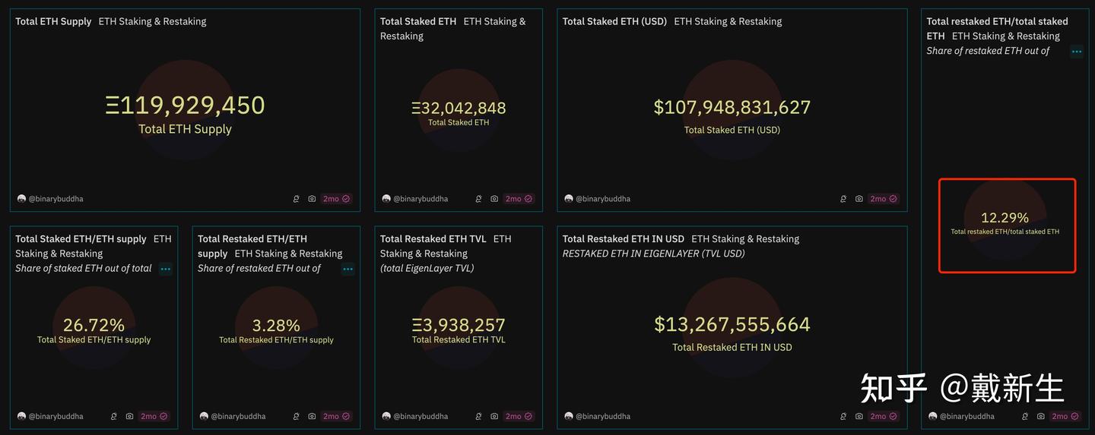Click camera icon in Total Restaked ETH IN USD panel
1095x435 pixels.
coord(859,416)
